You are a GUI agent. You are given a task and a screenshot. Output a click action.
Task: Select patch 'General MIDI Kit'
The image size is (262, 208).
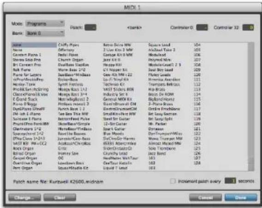(118, 99)
